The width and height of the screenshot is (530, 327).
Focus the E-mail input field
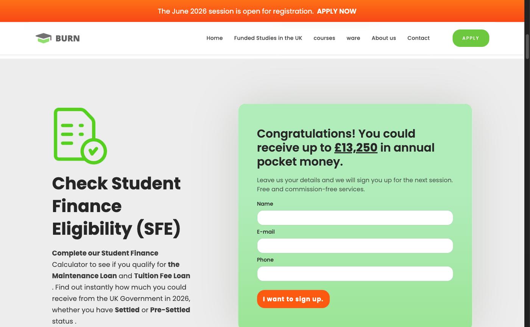[355, 246]
